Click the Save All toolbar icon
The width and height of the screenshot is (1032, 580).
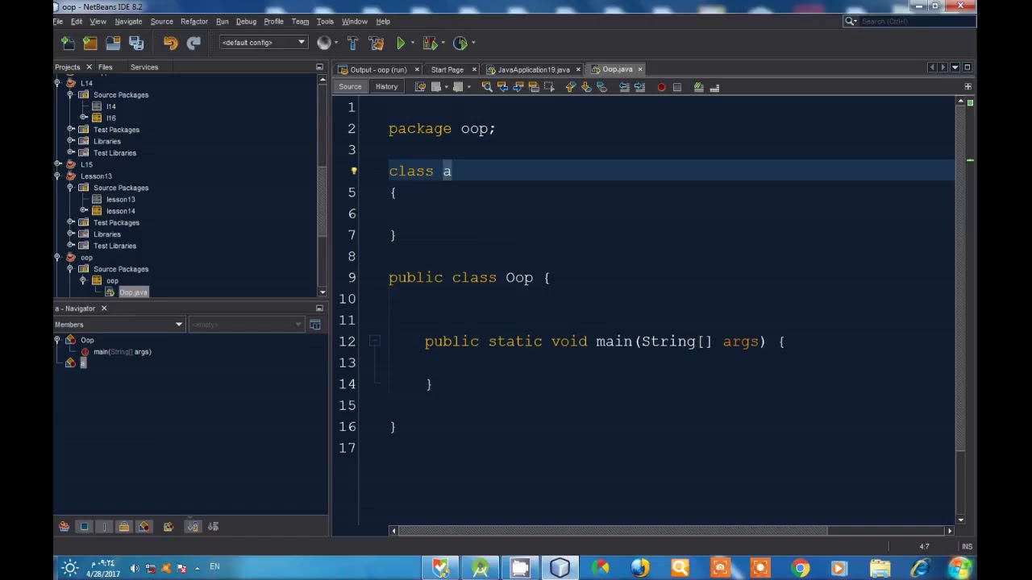tap(136, 43)
